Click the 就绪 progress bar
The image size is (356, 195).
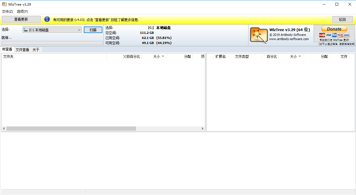coord(52,42)
